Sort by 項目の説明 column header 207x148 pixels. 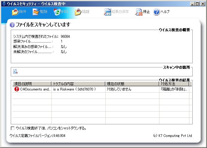[32, 84]
